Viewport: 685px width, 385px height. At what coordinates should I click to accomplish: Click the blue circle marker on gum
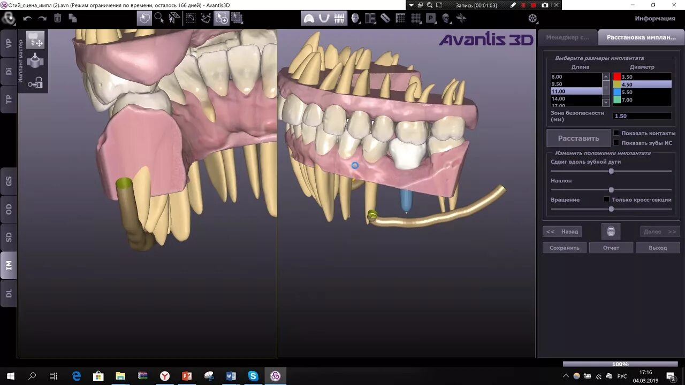(x=355, y=166)
